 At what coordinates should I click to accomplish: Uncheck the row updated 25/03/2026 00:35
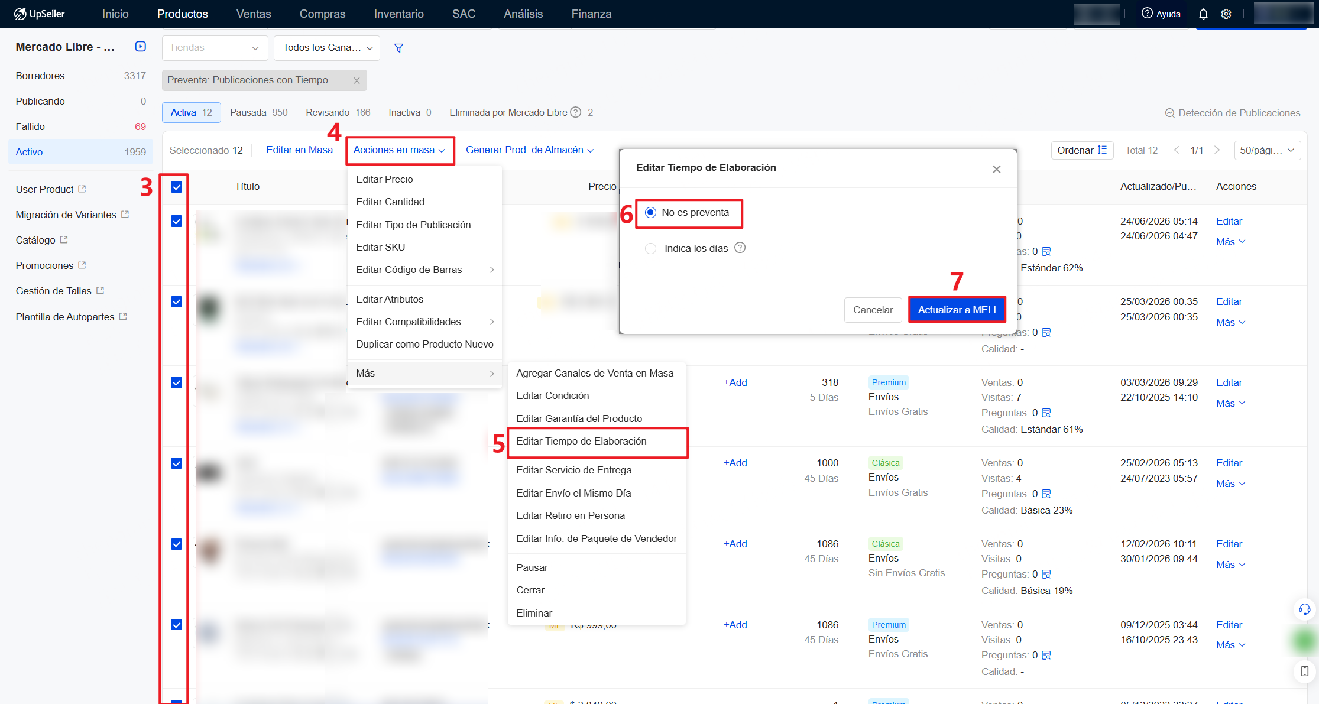(x=176, y=302)
